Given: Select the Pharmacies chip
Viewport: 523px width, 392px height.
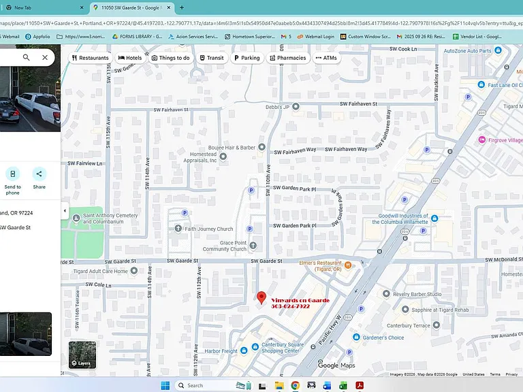Looking at the screenshot, I should (x=288, y=58).
